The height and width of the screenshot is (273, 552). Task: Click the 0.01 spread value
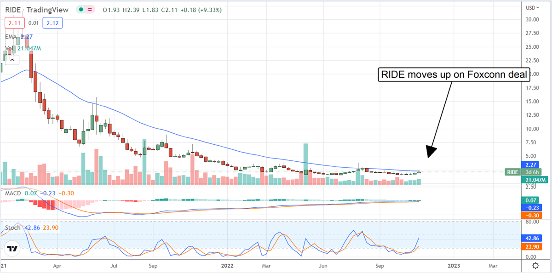(x=33, y=23)
